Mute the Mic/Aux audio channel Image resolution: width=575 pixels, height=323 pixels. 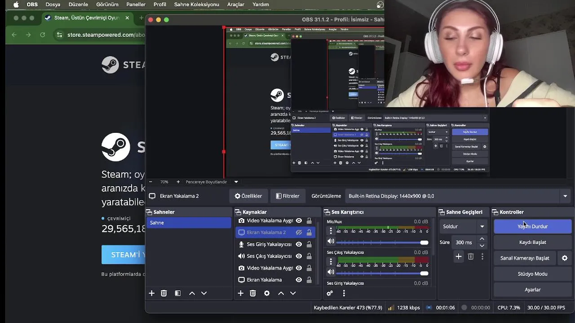click(331, 242)
